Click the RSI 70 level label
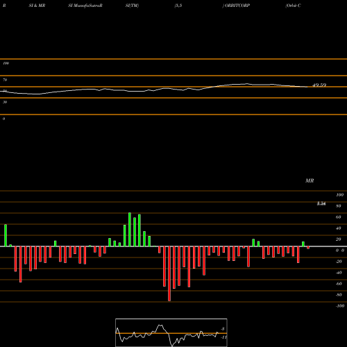 point(5,80)
